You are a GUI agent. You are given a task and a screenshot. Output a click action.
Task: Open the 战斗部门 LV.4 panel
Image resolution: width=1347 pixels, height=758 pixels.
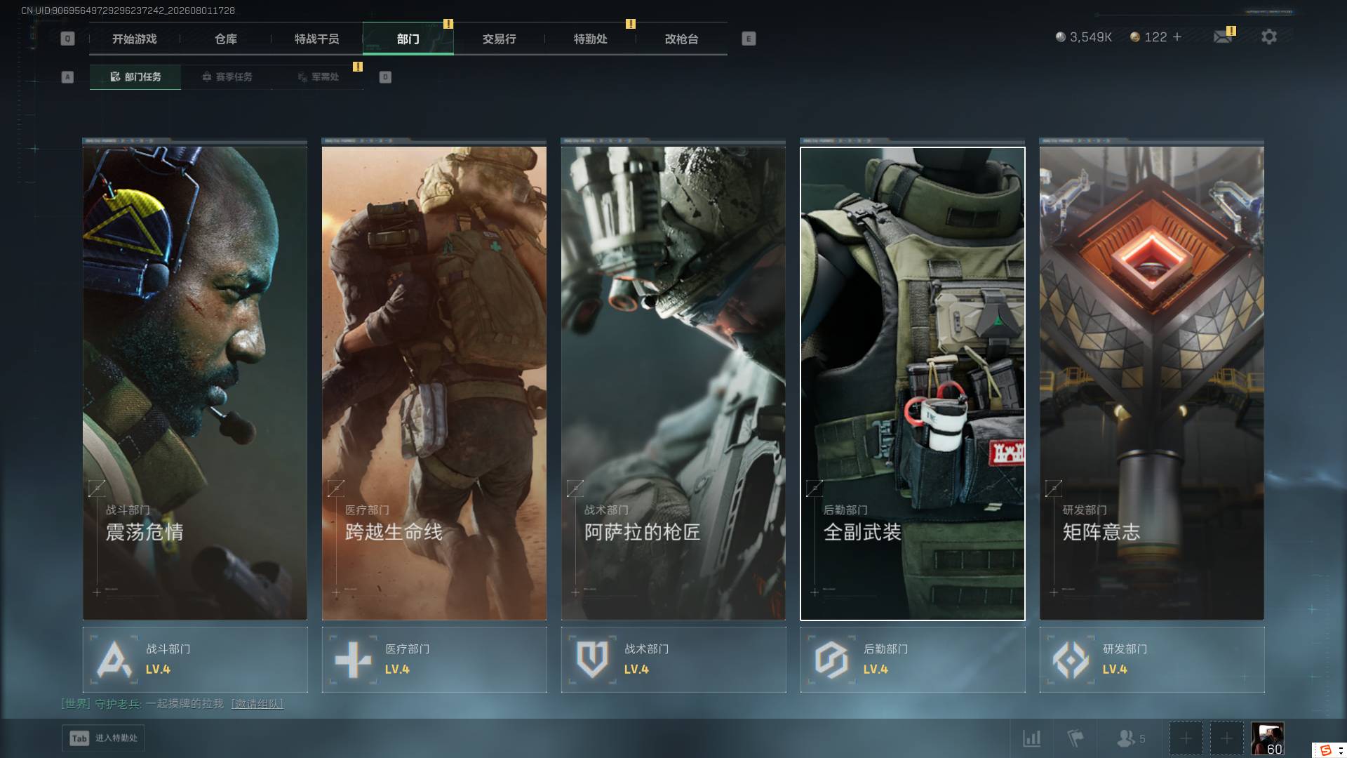click(195, 660)
